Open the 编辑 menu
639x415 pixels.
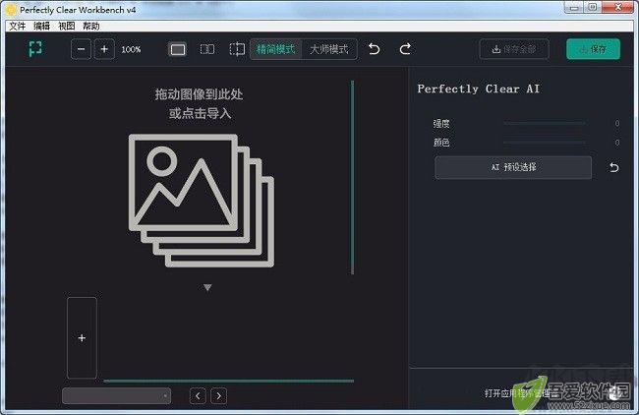(x=41, y=27)
